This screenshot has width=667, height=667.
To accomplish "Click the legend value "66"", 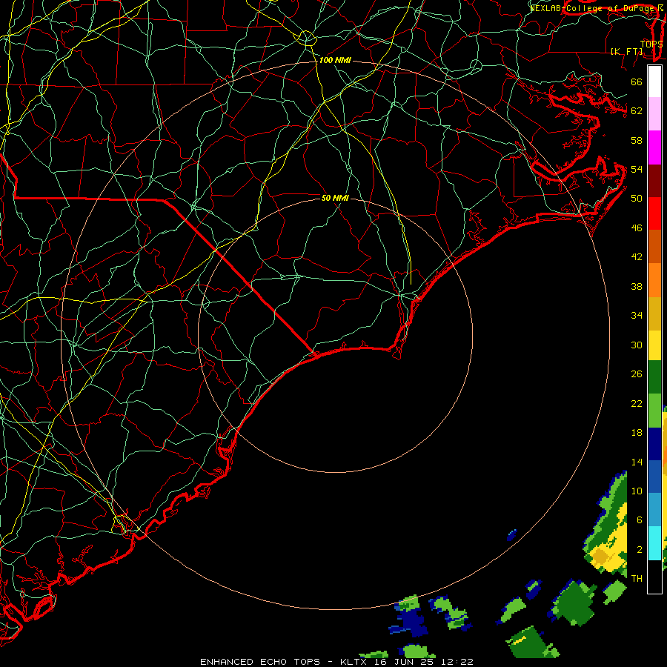I will [x=637, y=82].
